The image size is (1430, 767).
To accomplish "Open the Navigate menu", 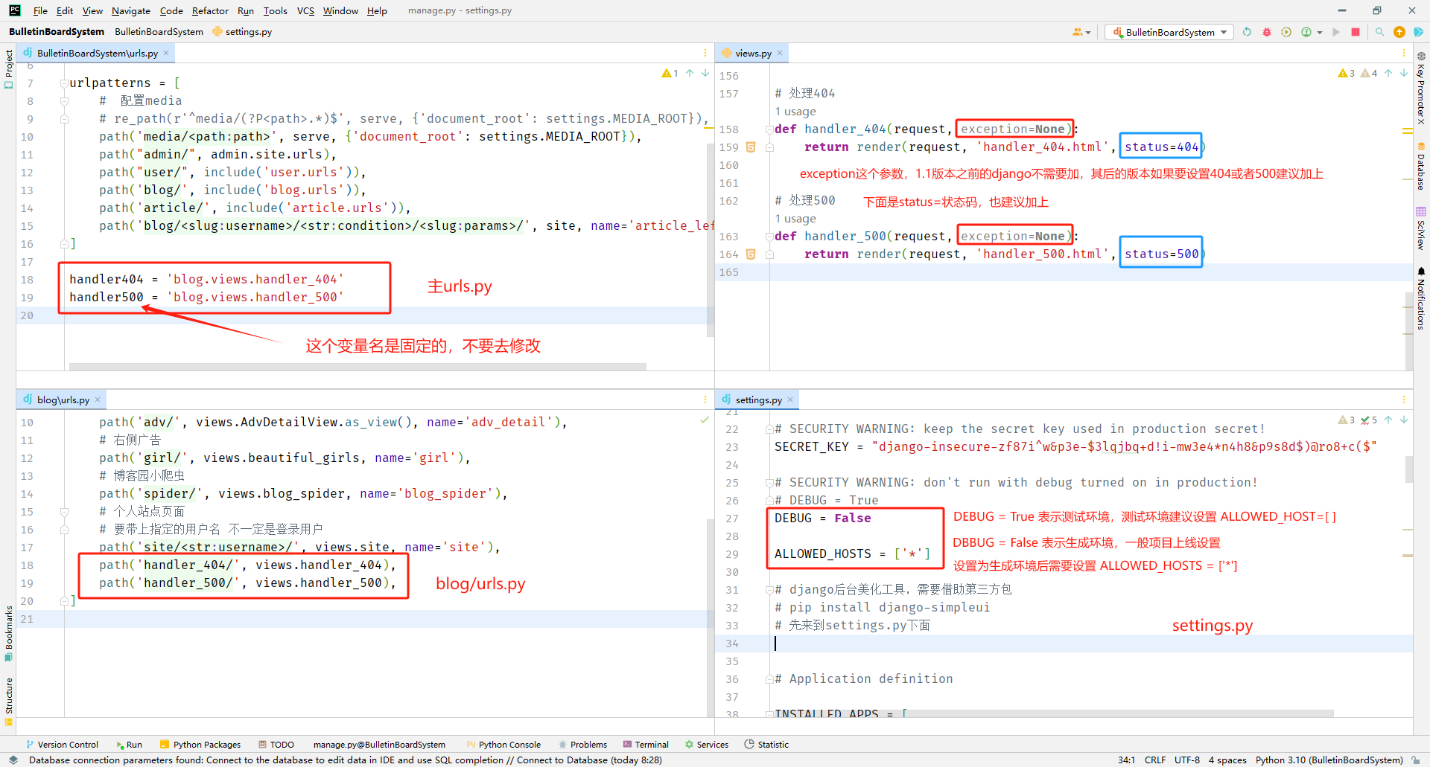I will click(x=131, y=10).
